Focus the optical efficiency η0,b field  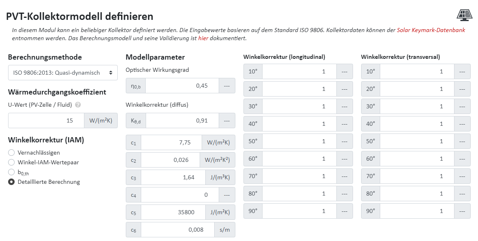tap(182, 86)
